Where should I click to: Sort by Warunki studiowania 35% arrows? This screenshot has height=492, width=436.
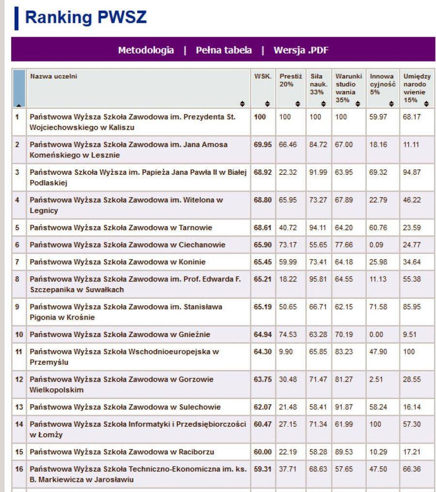[x=358, y=104]
